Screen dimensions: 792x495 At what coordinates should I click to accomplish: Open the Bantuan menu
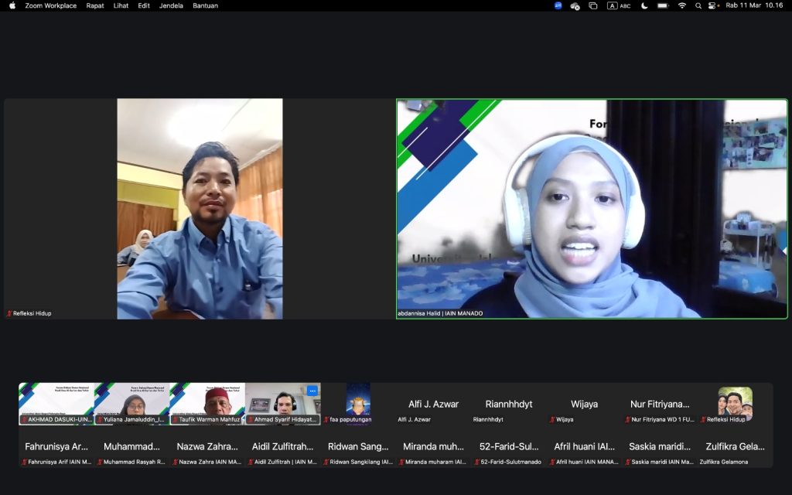[205, 5]
